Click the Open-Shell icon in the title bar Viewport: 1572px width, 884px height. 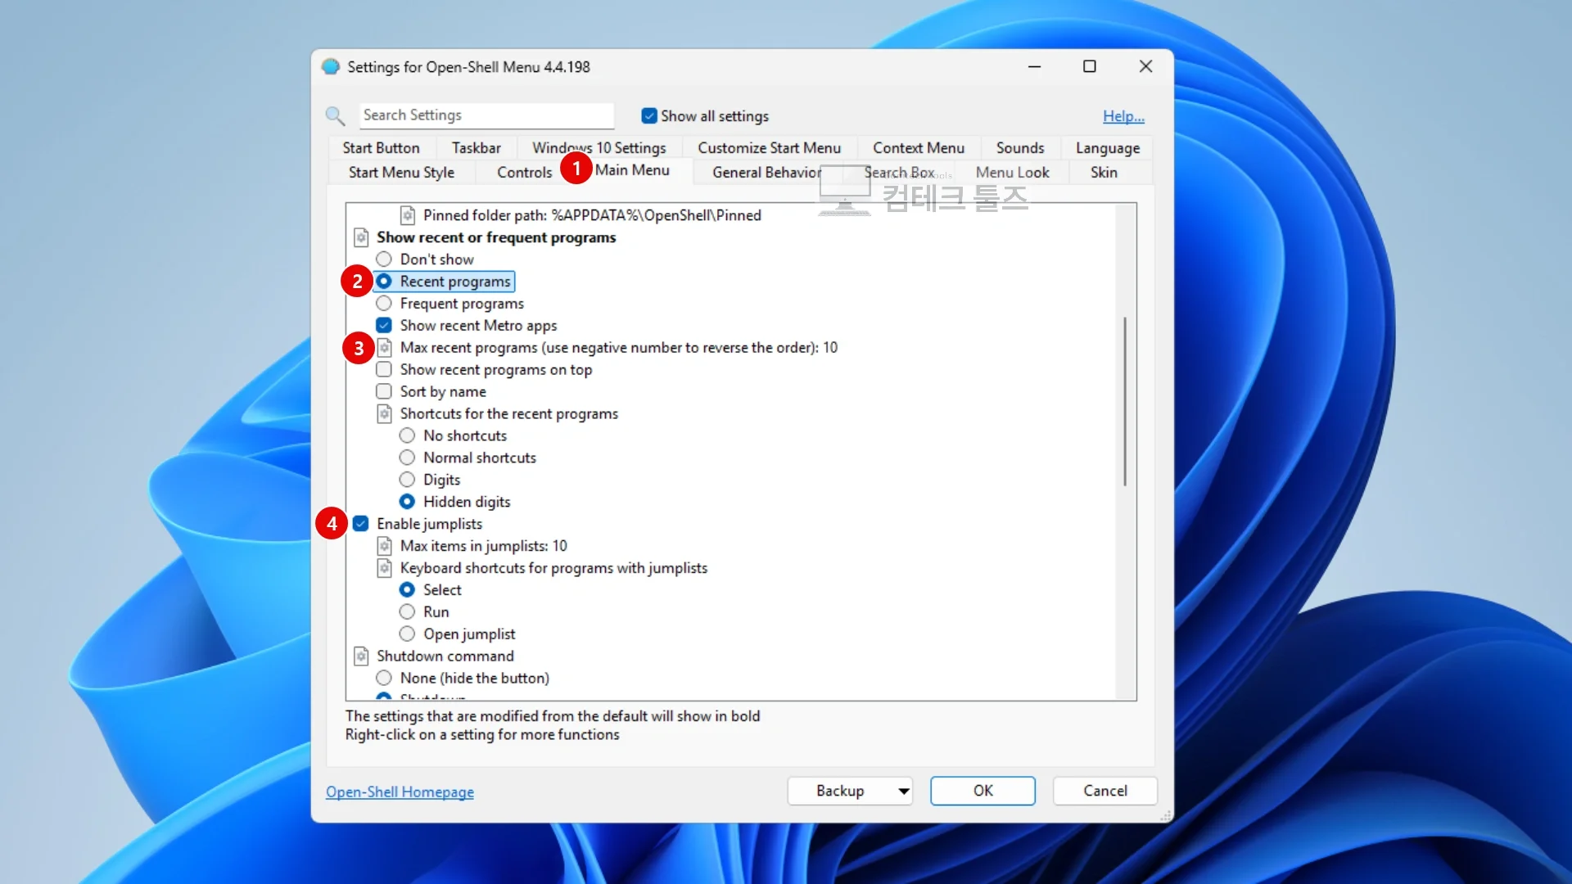[x=331, y=67]
